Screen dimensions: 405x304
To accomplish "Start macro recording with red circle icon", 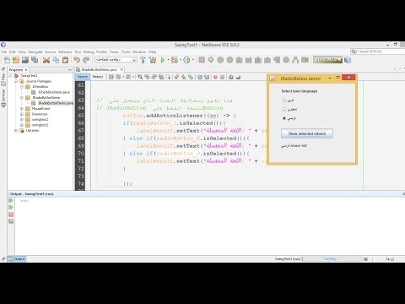I will (215, 77).
